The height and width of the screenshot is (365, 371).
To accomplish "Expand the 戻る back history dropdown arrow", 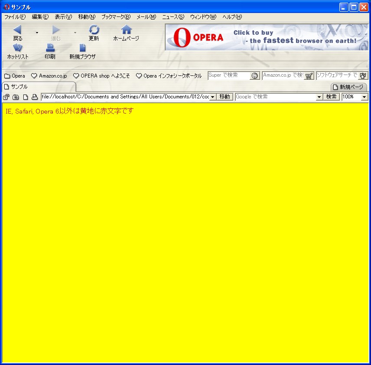I will coord(37,33).
